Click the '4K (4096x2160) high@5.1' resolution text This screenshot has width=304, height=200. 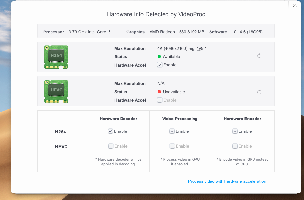click(x=182, y=48)
